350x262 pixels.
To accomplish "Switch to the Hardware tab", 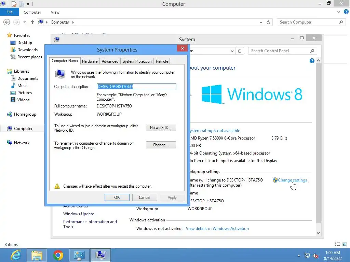I will pyautogui.click(x=90, y=61).
